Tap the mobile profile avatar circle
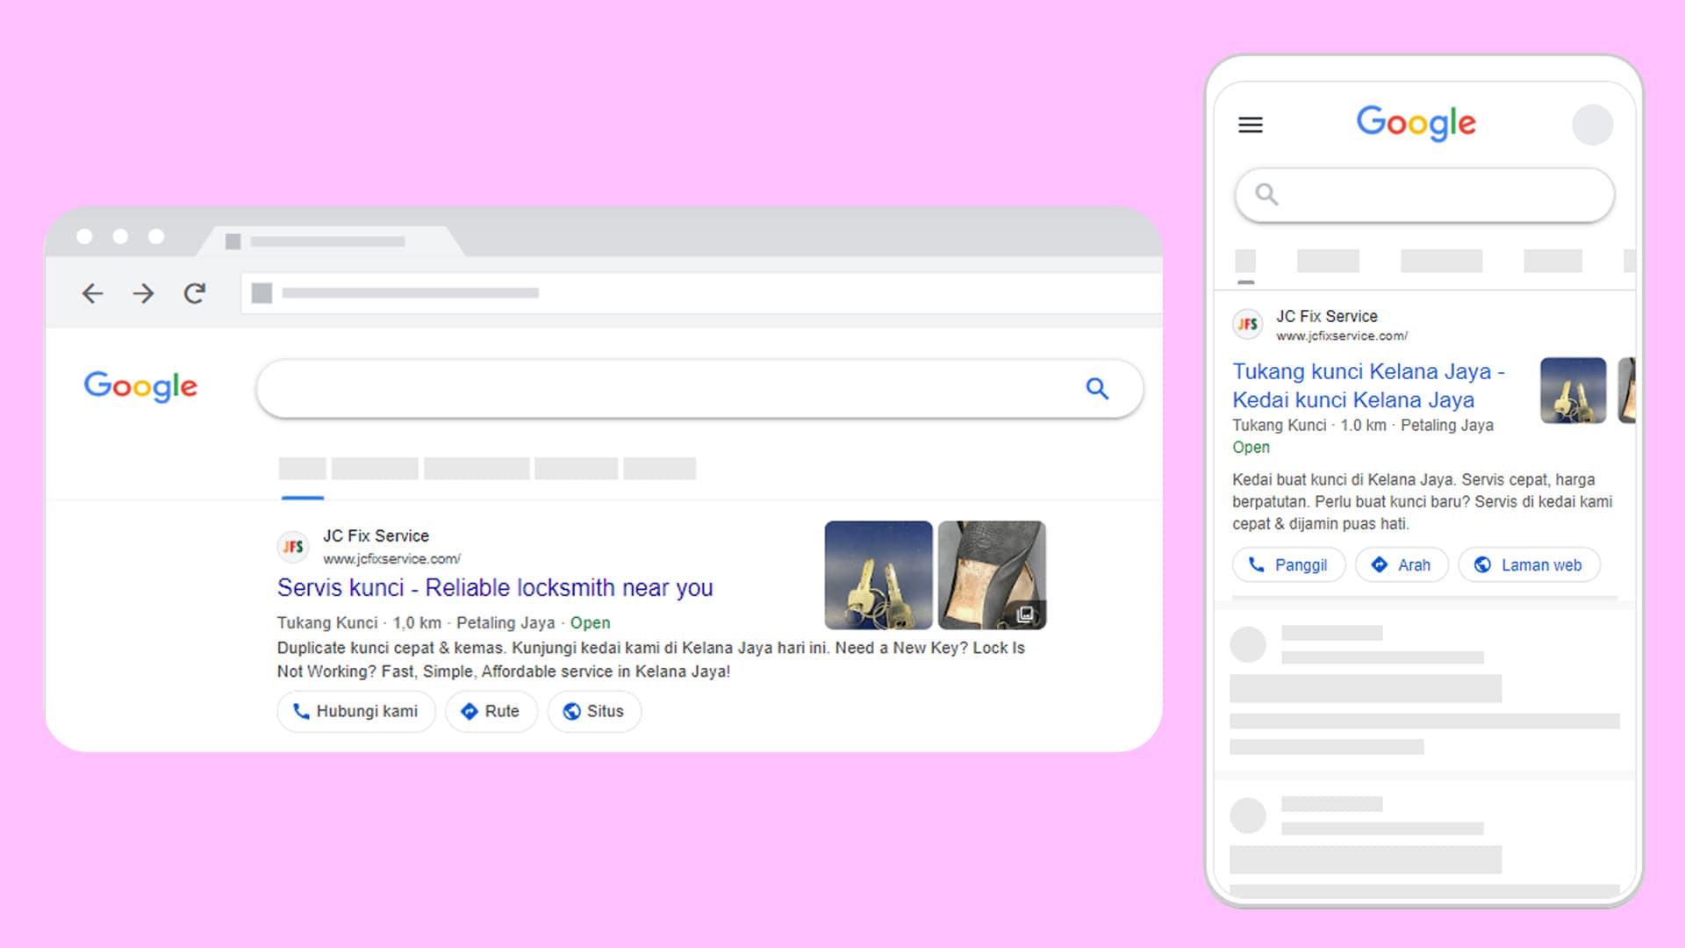Viewport: 1685px width, 948px height. pos(1592,125)
